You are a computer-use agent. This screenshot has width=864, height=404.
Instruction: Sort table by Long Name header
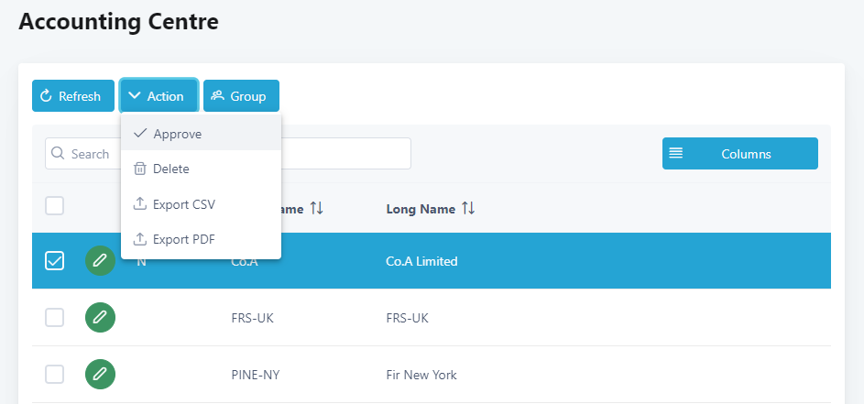coord(421,209)
